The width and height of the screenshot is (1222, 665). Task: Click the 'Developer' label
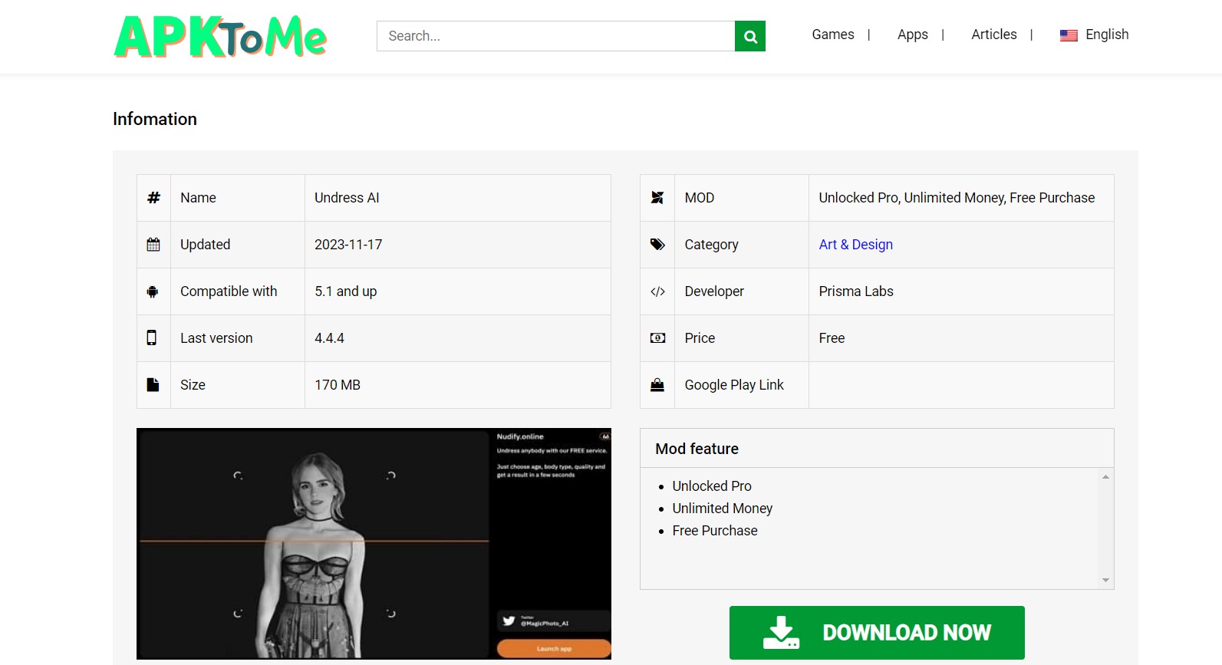point(714,291)
